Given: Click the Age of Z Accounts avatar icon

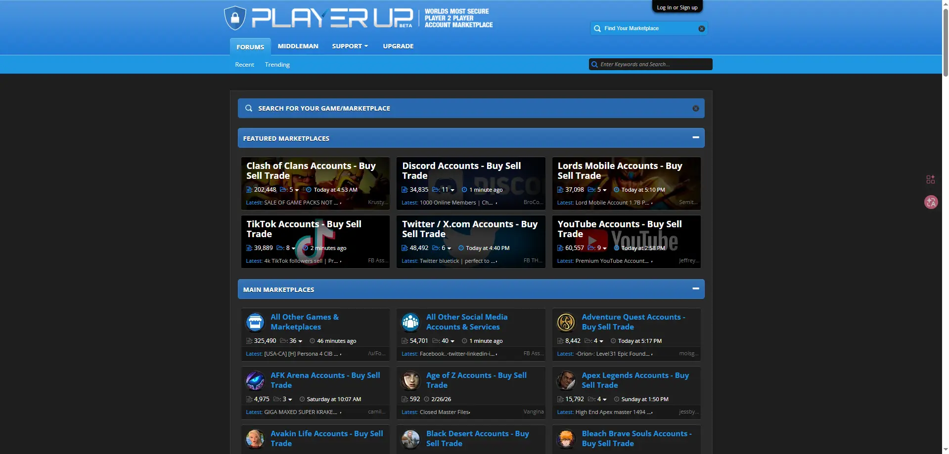Looking at the screenshot, I should [x=410, y=380].
